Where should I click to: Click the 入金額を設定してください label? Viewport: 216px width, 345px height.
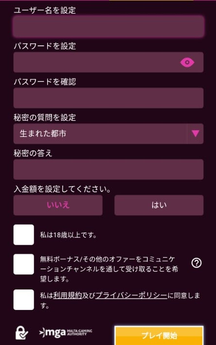tap(62, 189)
